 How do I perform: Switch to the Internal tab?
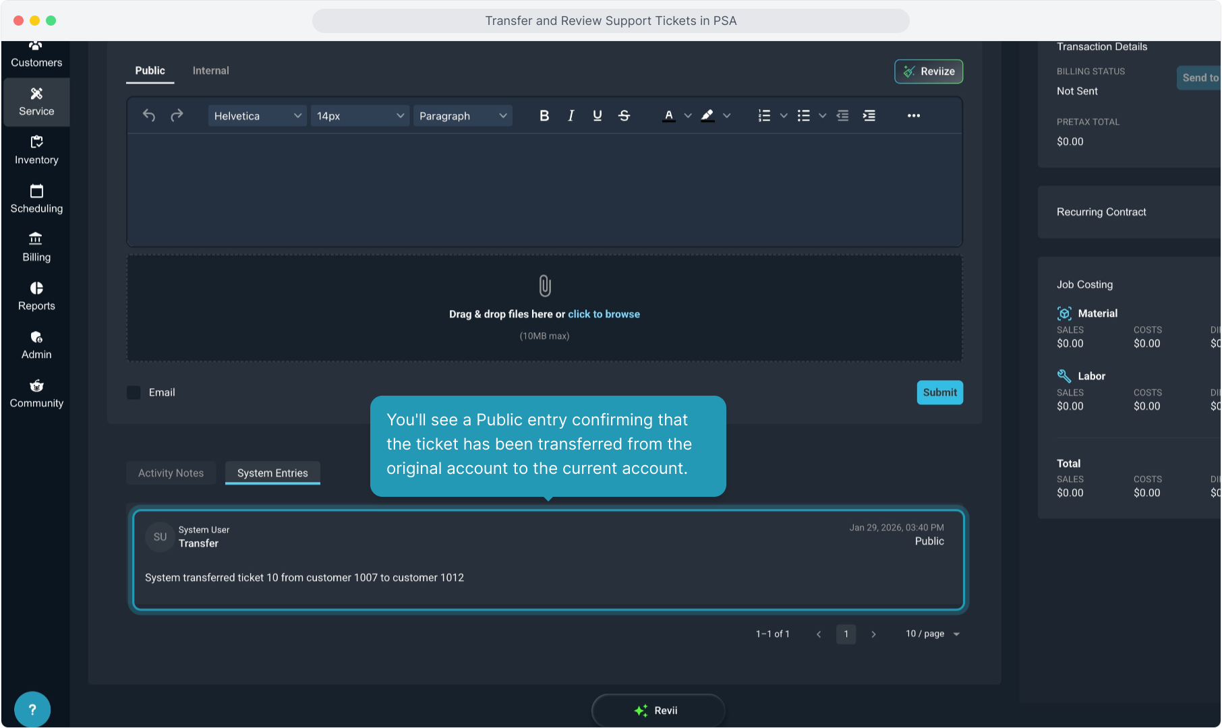210,71
